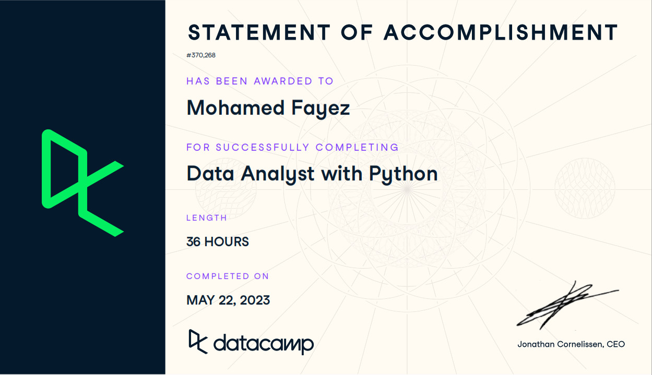Select certificate number #370,268
The height and width of the screenshot is (375, 652).
(201, 55)
